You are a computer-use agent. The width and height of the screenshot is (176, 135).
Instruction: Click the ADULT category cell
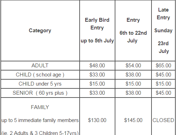[40, 66]
